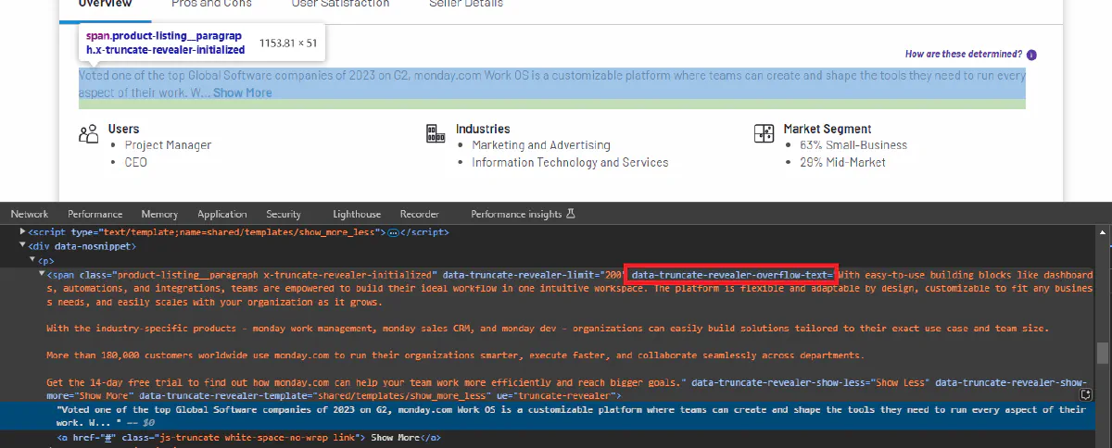The height and width of the screenshot is (448, 1112).
Task: Switch to the Lighthouse DevTools tab
Action: click(357, 214)
